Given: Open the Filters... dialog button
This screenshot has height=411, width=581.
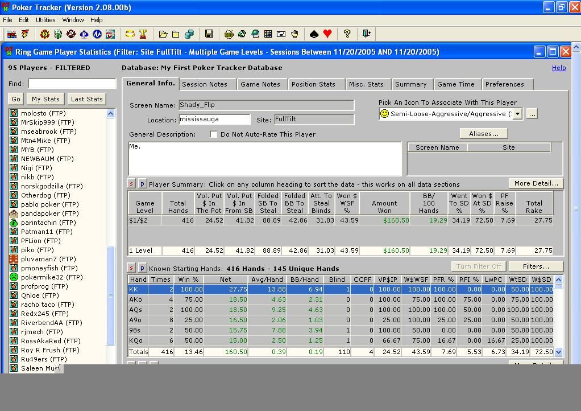Looking at the screenshot, I should pyautogui.click(x=536, y=266).
